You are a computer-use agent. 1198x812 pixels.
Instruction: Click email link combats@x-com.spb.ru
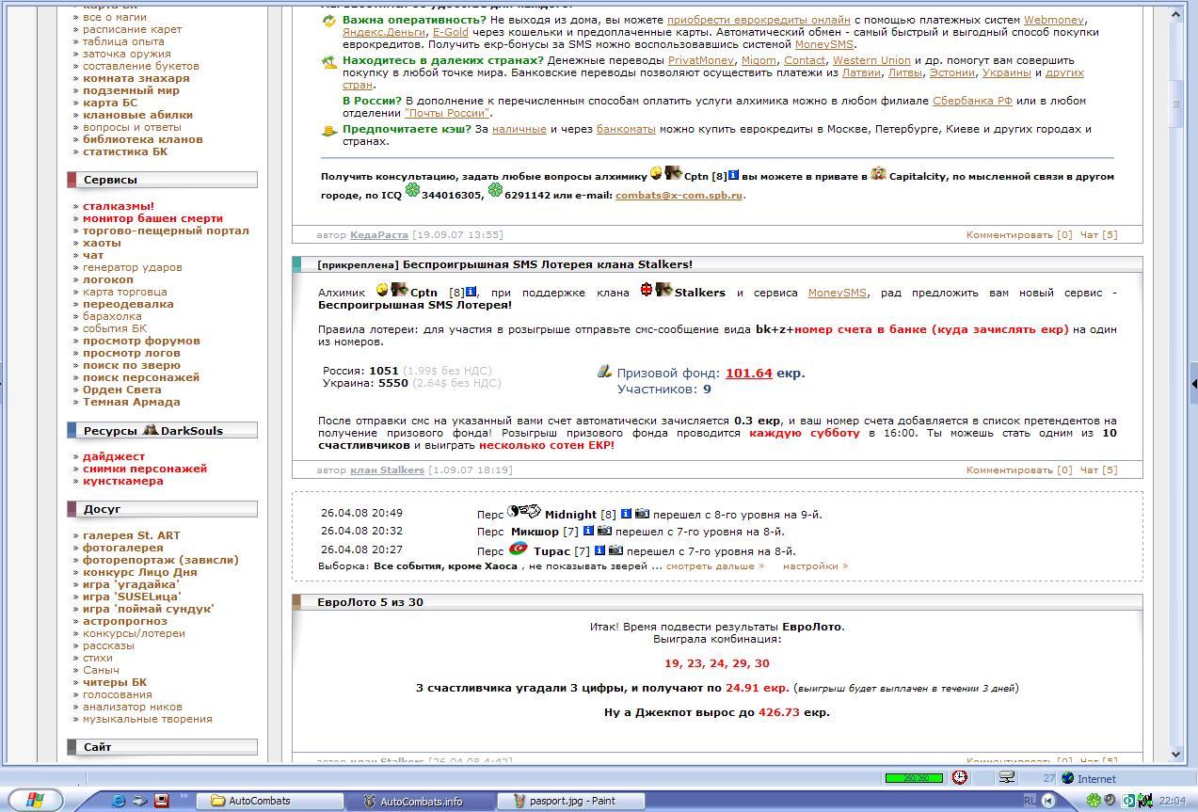(x=679, y=196)
